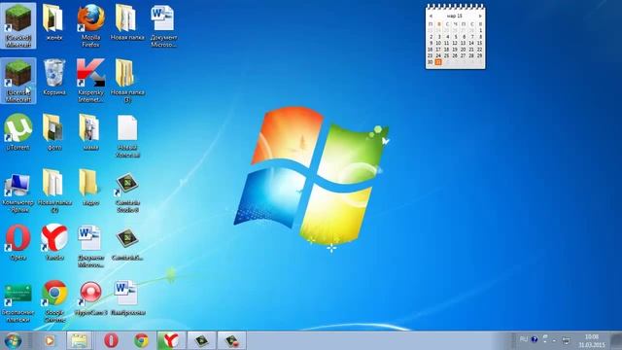Select day 15 in the calendar gadget
The image size is (622, 350).
coord(479,43)
